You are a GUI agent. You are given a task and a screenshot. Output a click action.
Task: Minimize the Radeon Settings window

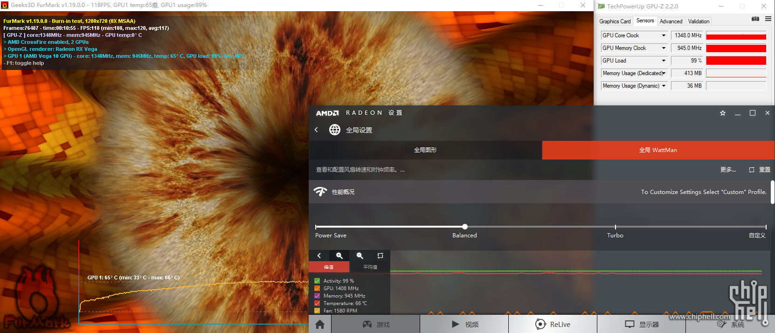pos(738,113)
